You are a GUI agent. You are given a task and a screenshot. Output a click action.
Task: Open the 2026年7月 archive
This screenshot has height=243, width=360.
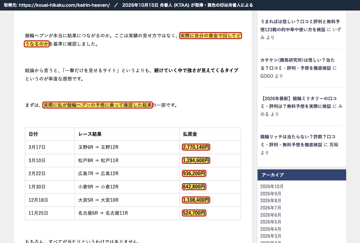pos(271,208)
